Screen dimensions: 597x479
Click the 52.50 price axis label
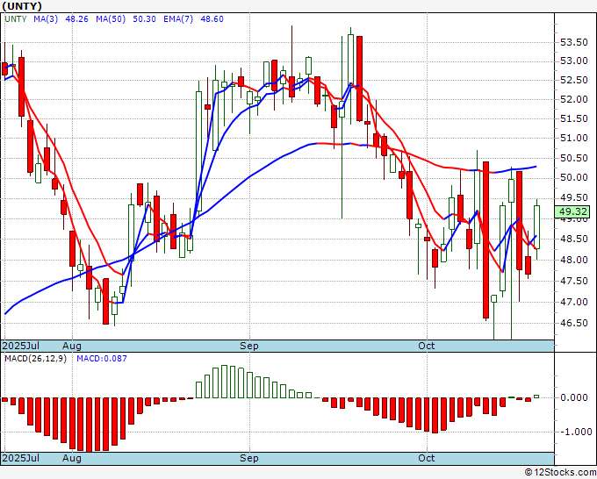(574, 81)
